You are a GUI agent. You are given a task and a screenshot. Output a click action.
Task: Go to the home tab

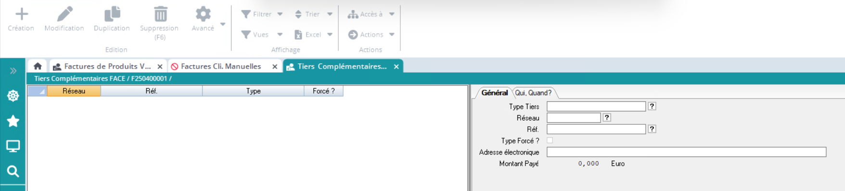pos(38,66)
